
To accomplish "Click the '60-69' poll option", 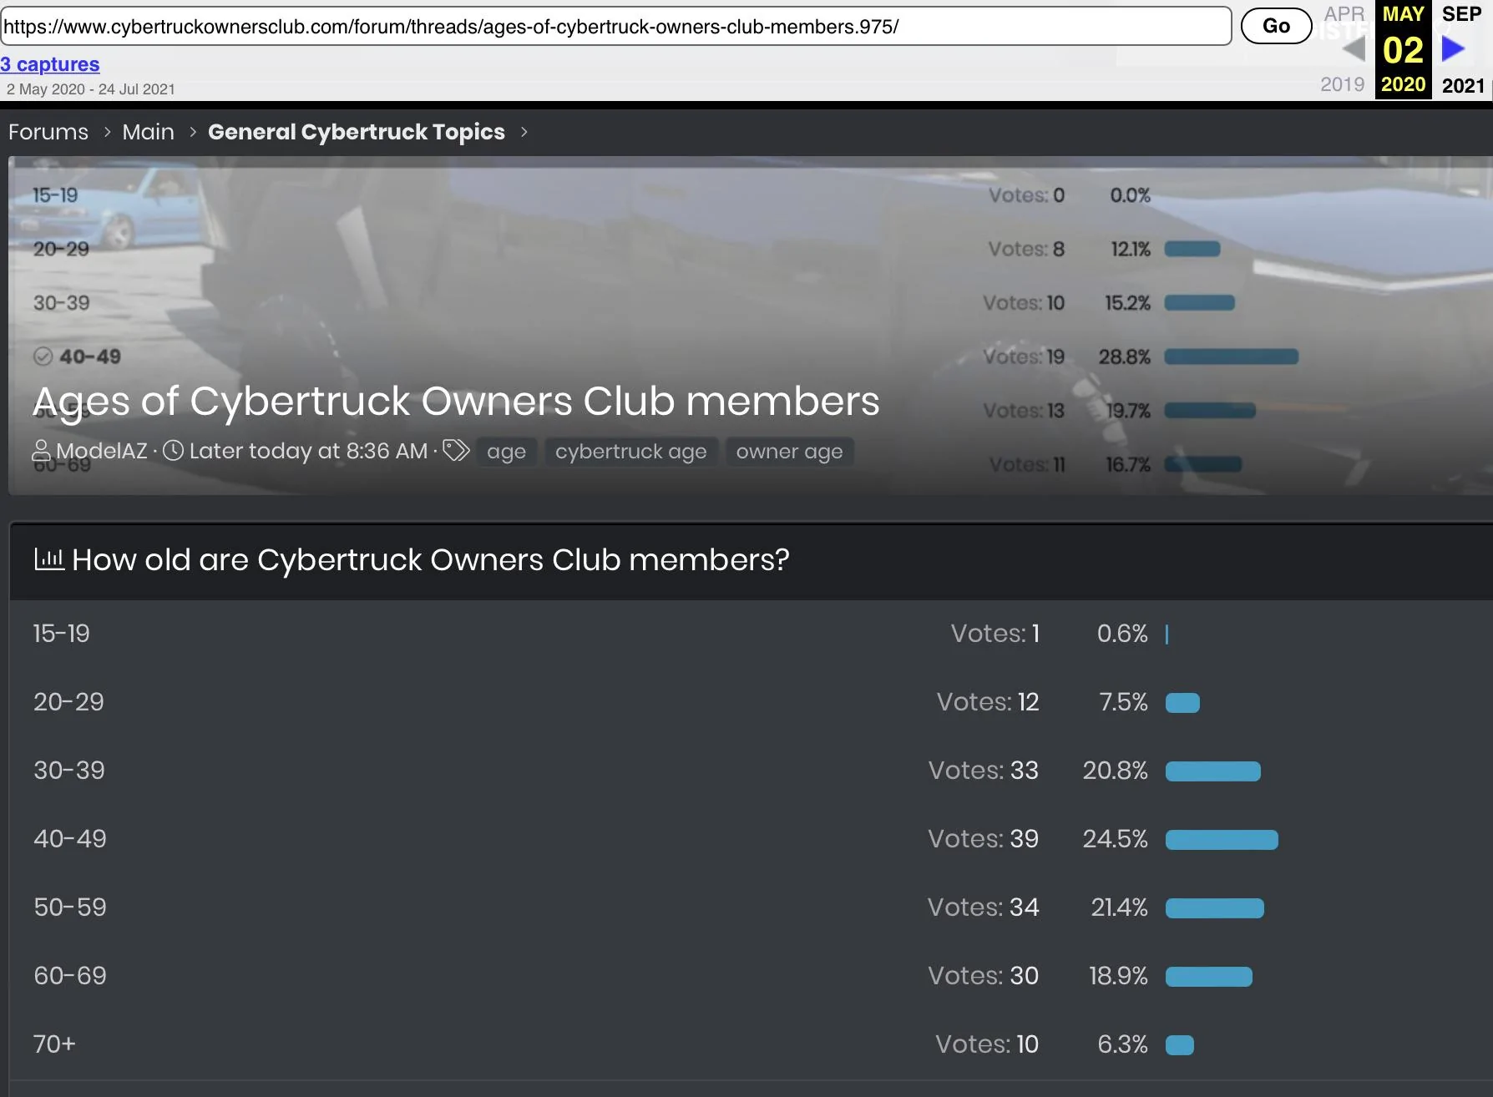I will tap(70, 976).
